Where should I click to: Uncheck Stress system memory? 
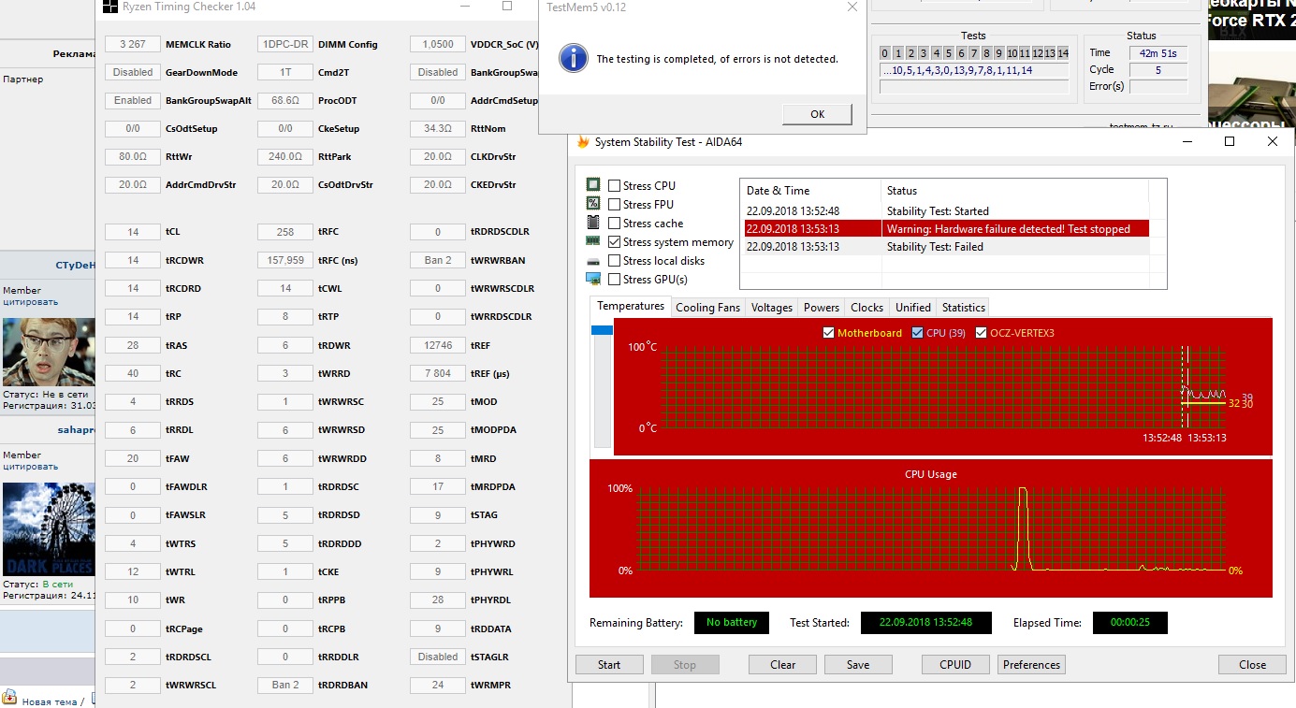(x=614, y=242)
